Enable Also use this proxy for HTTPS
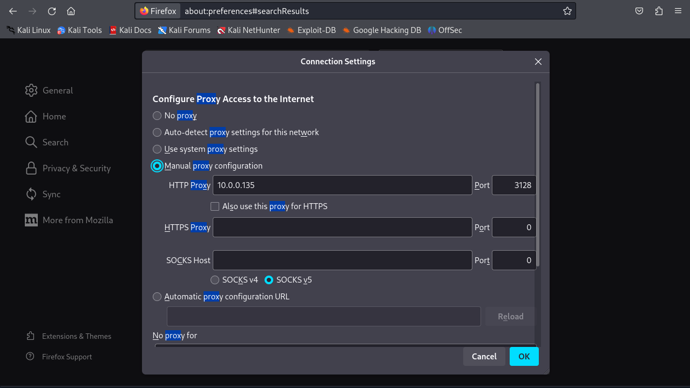The image size is (690, 388). coord(215,206)
